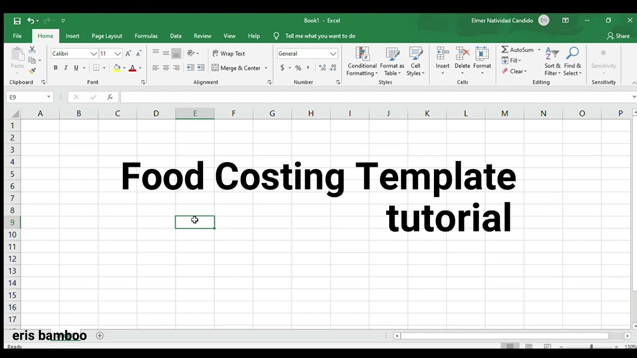Click the Name Box showing E9
The image size is (637, 358).
pos(30,97)
